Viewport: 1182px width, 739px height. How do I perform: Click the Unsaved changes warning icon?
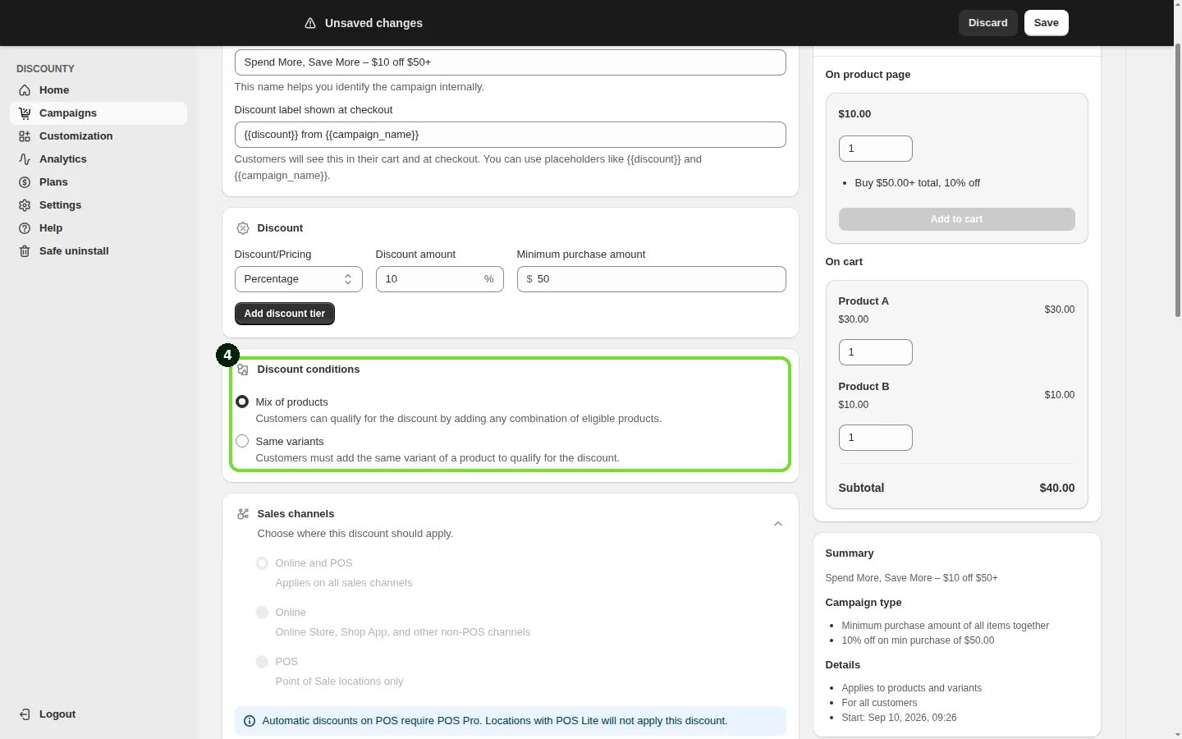(x=310, y=23)
